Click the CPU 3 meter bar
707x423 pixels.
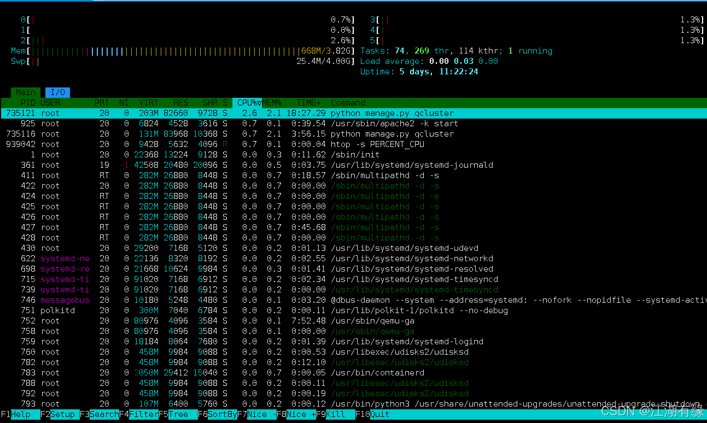click(x=537, y=20)
